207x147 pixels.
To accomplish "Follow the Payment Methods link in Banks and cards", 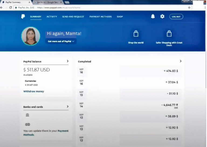I will 46,133.
